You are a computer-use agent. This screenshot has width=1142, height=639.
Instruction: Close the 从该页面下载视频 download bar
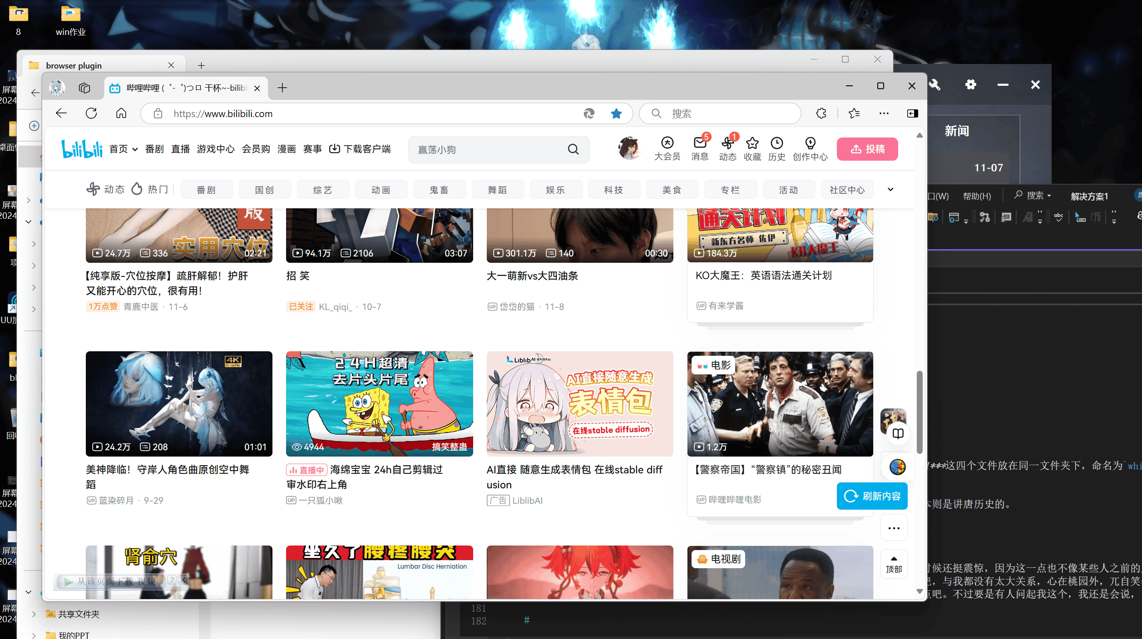(183, 580)
